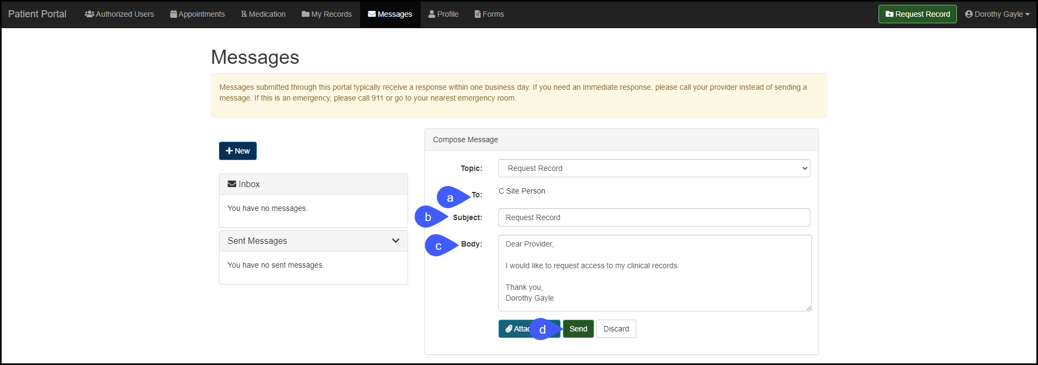
Task: Open the Profile page
Action: (443, 14)
